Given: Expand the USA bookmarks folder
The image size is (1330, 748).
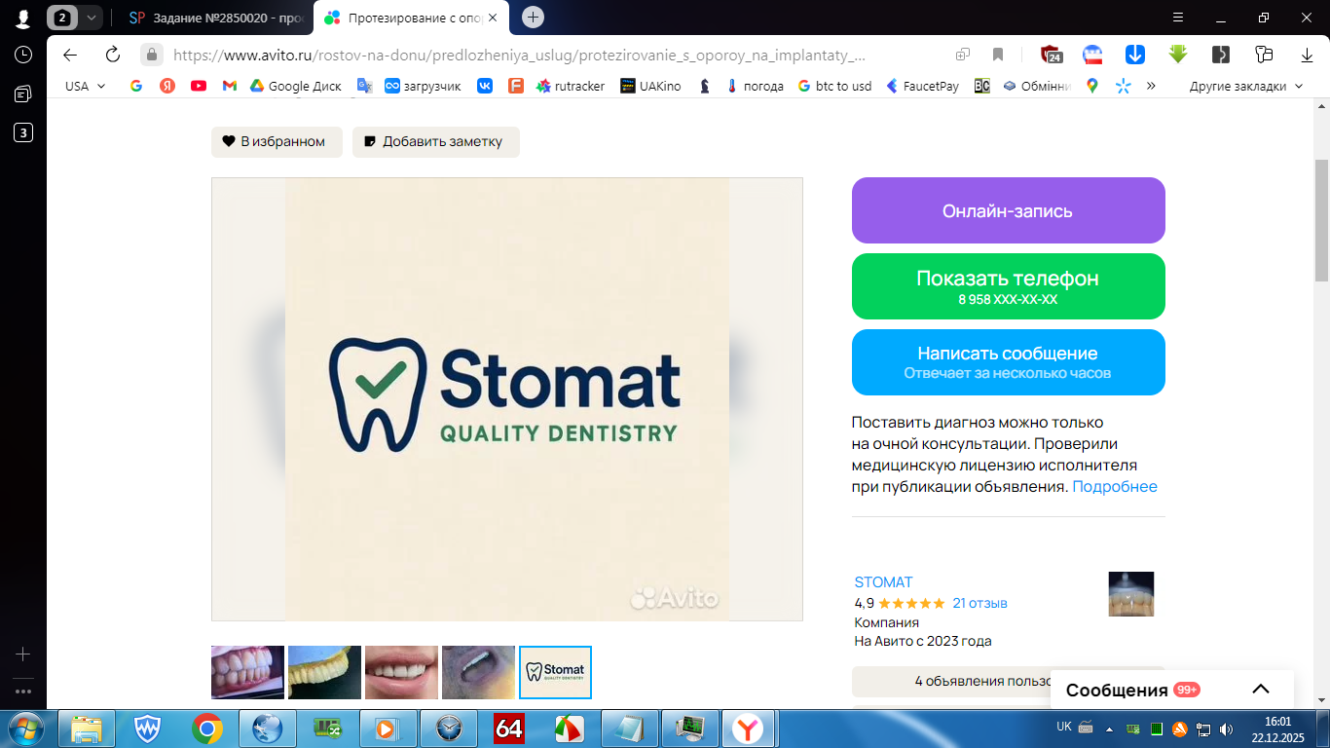Looking at the screenshot, I should point(85,86).
